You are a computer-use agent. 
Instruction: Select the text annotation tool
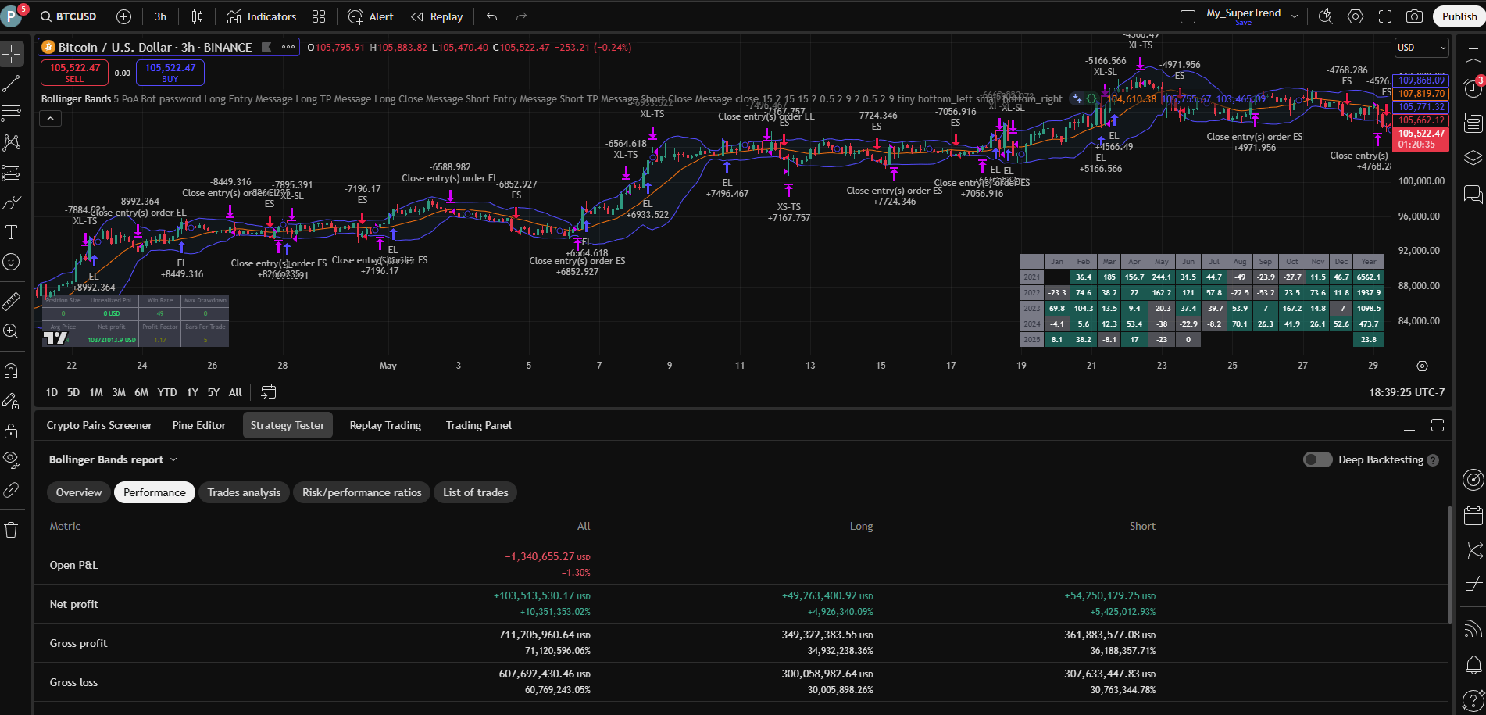(x=12, y=232)
